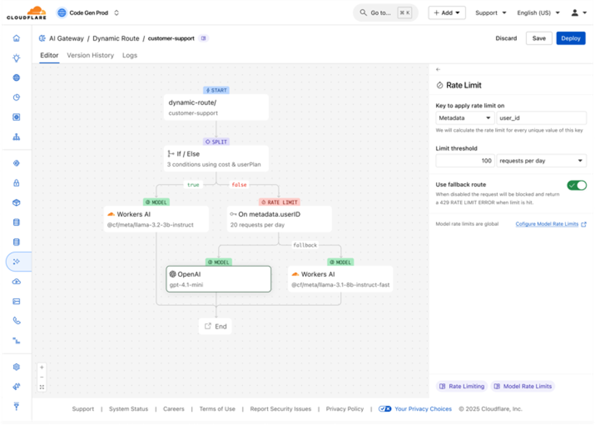This screenshot has height=425, width=595.
Task: Click the Discard button
Action: pyautogui.click(x=506, y=38)
